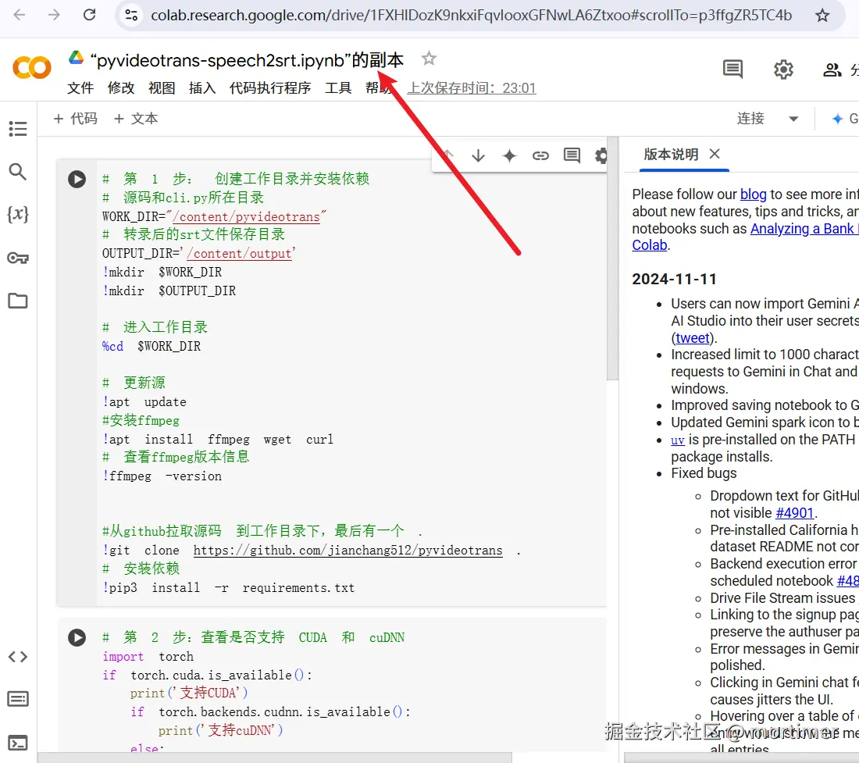
Task: Click the /content/output path in code
Action: 238,254
